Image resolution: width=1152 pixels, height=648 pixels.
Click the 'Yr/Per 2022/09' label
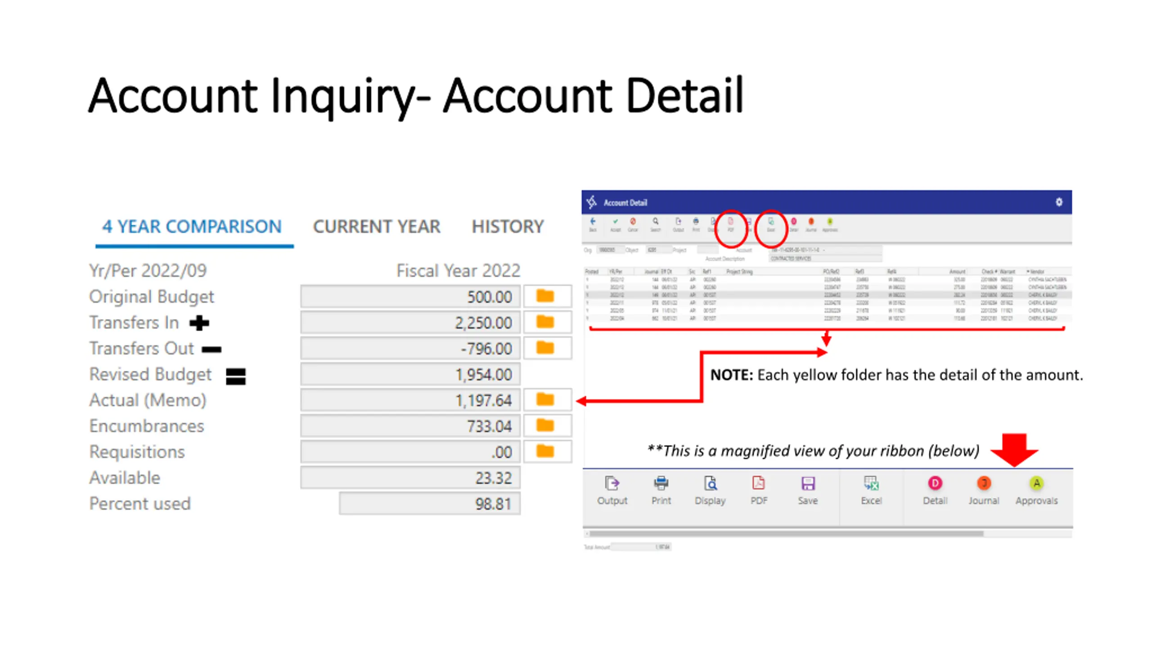[148, 271]
